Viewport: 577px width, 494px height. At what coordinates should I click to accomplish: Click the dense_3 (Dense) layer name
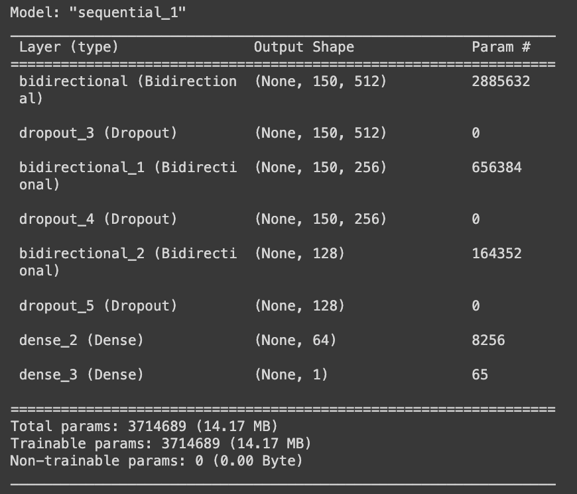(x=81, y=375)
